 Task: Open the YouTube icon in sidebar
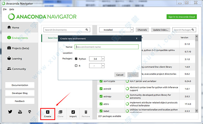[x=20, y=112]
